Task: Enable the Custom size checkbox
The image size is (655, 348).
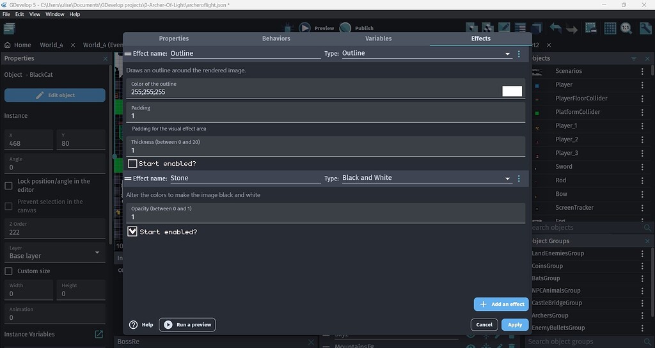Action: point(8,271)
